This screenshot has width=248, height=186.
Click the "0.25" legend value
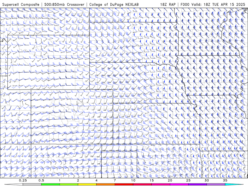tap(23, 180)
